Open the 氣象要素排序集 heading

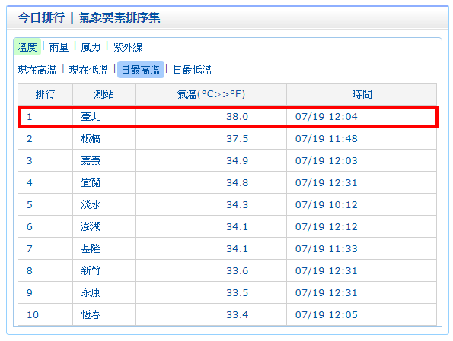pyautogui.click(x=120, y=17)
